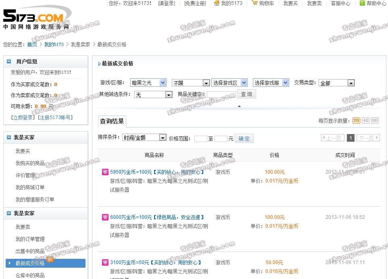Open listing 6000万金币=100元

157,217
